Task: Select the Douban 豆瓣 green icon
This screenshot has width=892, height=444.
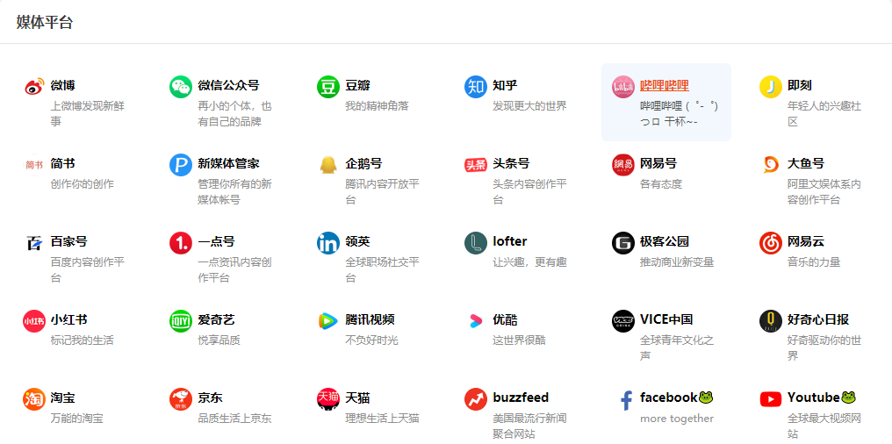Action: pos(328,87)
